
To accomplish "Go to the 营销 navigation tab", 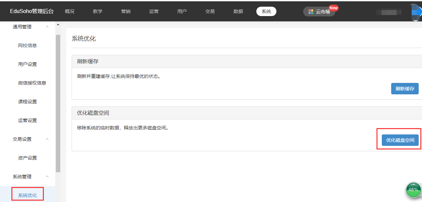I will 126,11.
